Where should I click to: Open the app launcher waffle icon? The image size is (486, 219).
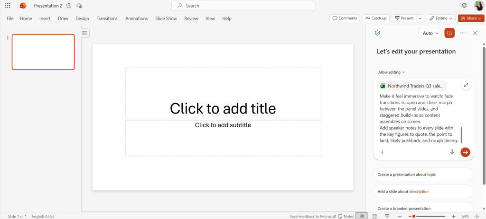click(8, 6)
